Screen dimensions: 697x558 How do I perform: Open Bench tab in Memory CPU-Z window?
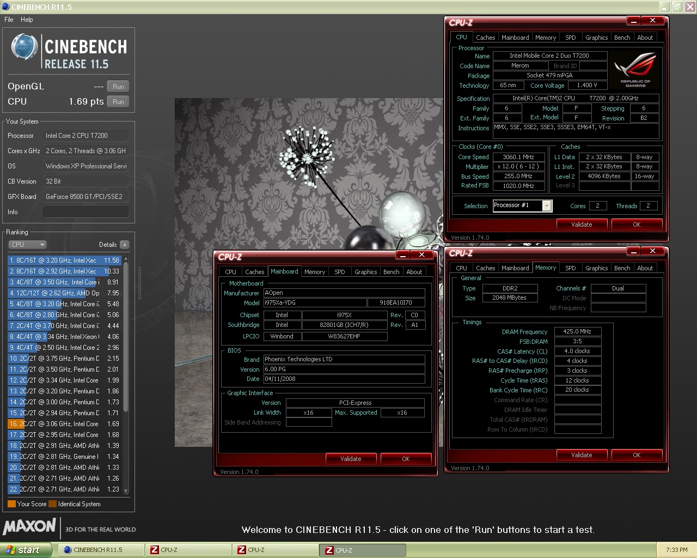tap(622, 268)
